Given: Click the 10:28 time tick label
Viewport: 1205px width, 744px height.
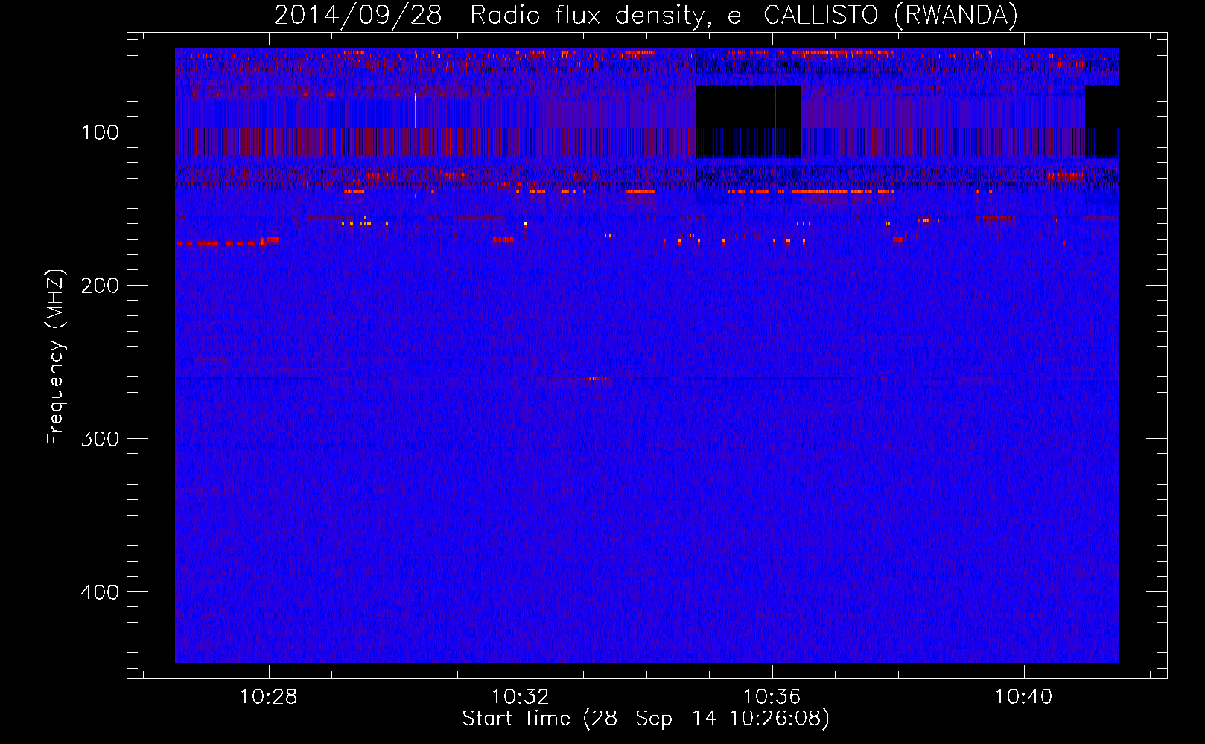Looking at the screenshot, I should pyautogui.click(x=268, y=697).
